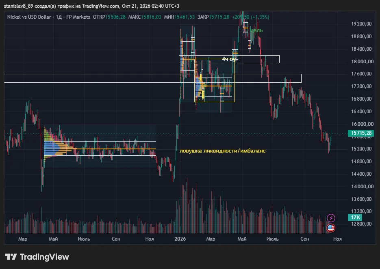380x269 pixels.
Task: Click the green 15 715,28 current price tag
Action: 361,133
